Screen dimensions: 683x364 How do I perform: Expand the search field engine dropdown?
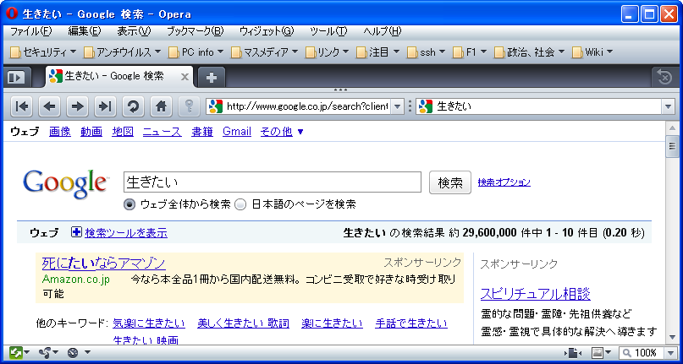point(668,106)
